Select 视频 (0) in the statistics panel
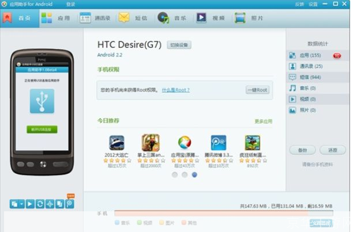Image resolution: width=353 pixels, height=232 pixels. (318, 99)
